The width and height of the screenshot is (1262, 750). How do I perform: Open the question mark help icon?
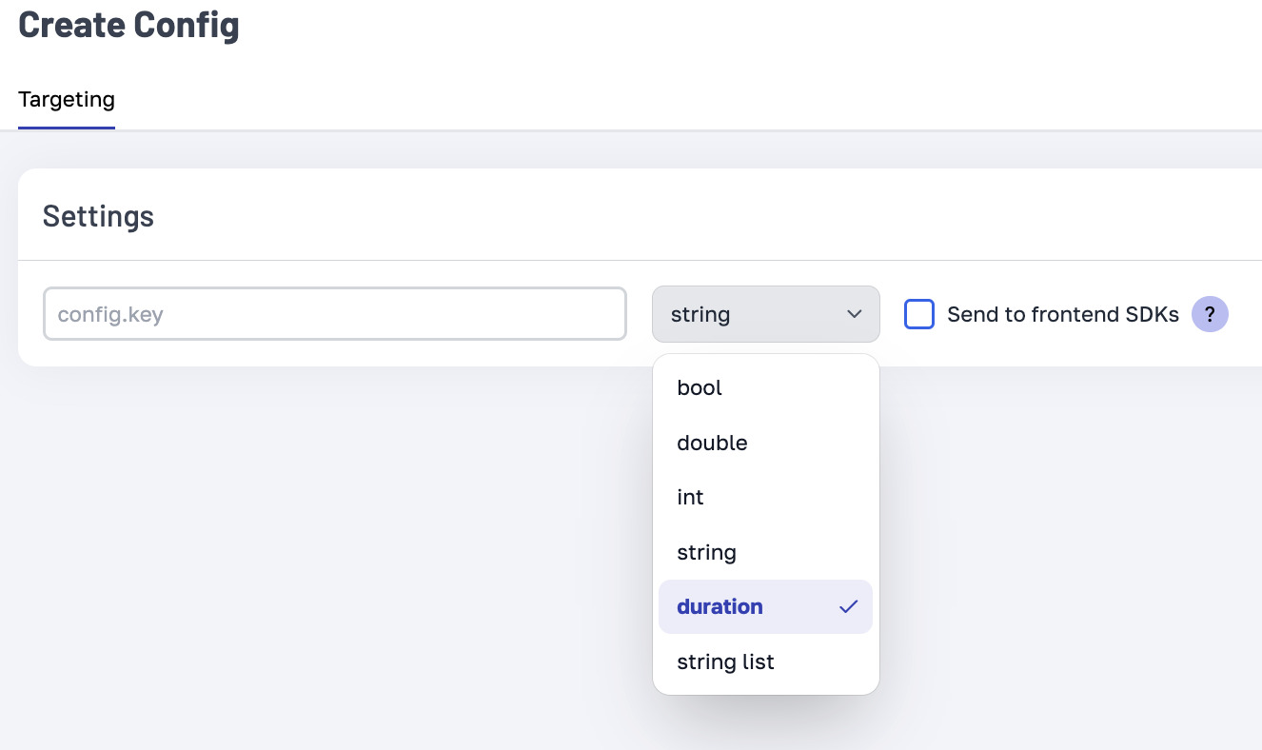[x=1210, y=314]
